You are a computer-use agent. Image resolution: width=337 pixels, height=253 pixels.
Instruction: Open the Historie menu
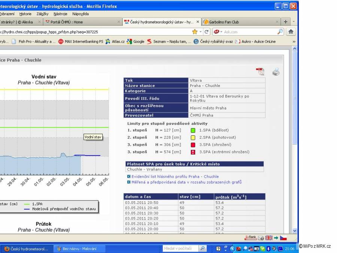click(25, 14)
